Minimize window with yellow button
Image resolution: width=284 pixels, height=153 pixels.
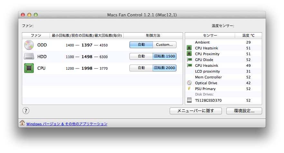pyautogui.click(x=29, y=15)
